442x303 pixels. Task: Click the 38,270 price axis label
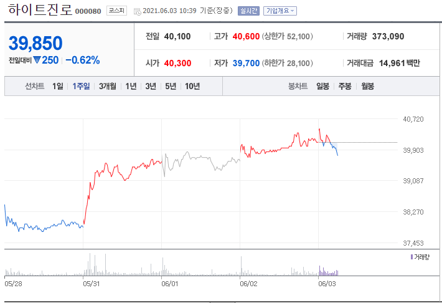pyautogui.click(x=413, y=212)
